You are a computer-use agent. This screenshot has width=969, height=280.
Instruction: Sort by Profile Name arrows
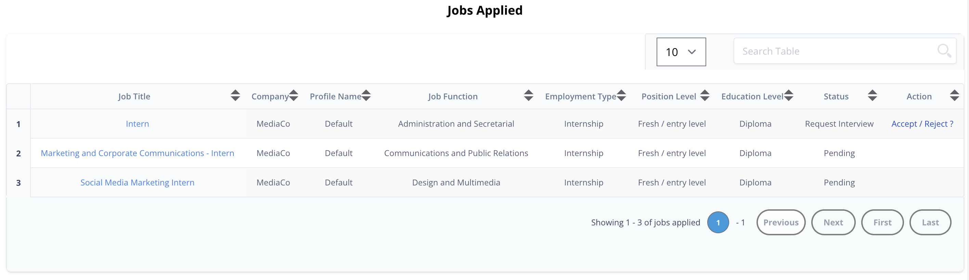coord(366,96)
